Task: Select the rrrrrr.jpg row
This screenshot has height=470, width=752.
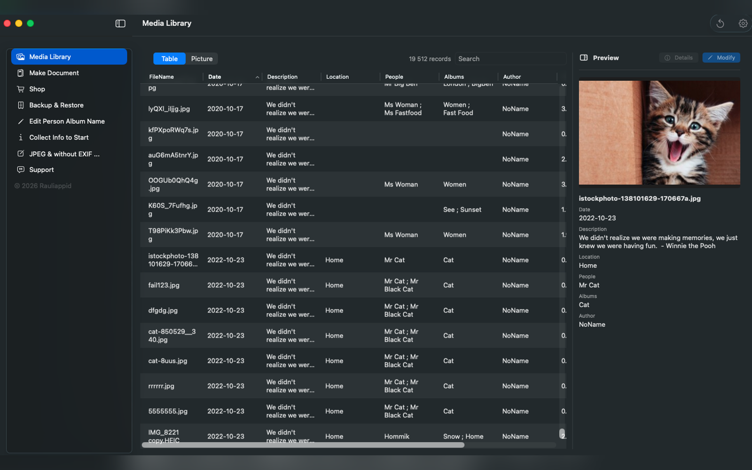Action: pos(353,386)
